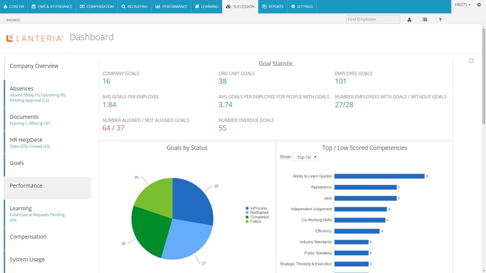Click the refresh icon beside Goal Statistic
This screenshot has width=486, height=273.
point(471,61)
